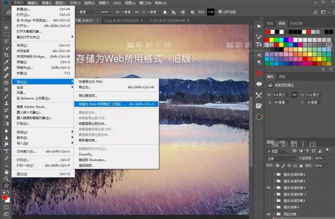Show the 整体色调效果 3 layer group

point(268,194)
